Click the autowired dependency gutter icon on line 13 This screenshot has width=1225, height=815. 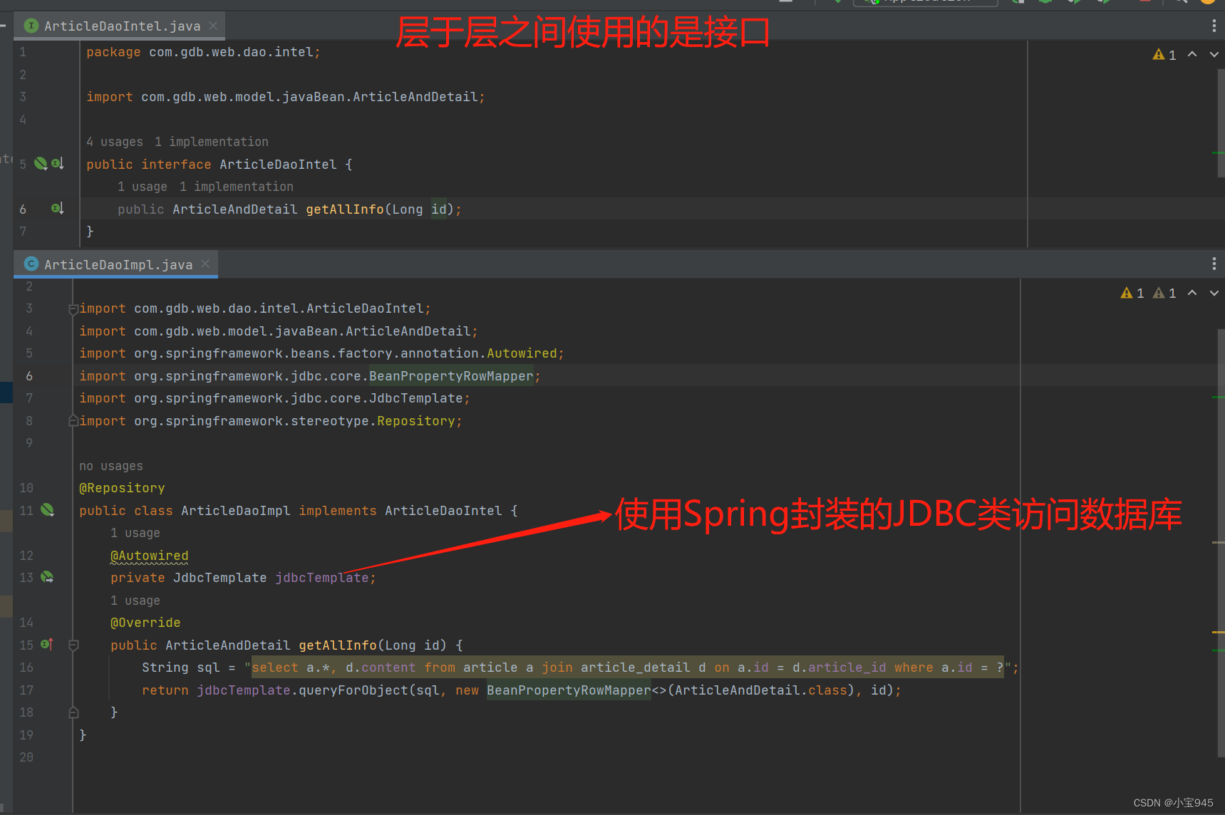[48, 577]
